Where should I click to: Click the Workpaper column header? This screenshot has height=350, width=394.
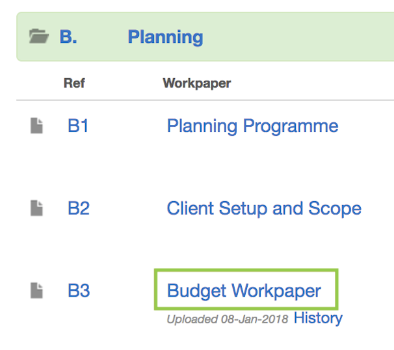point(196,83)
